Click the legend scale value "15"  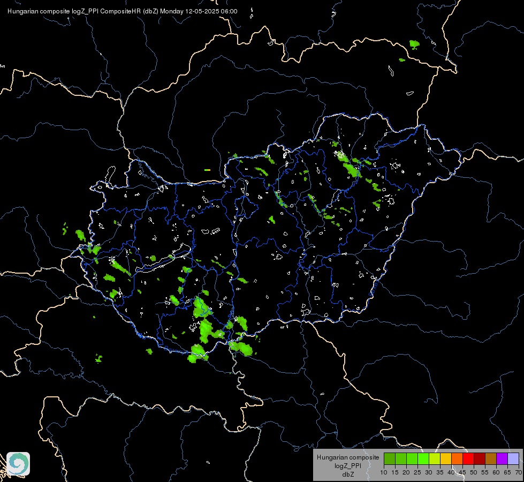click(395, 473)
